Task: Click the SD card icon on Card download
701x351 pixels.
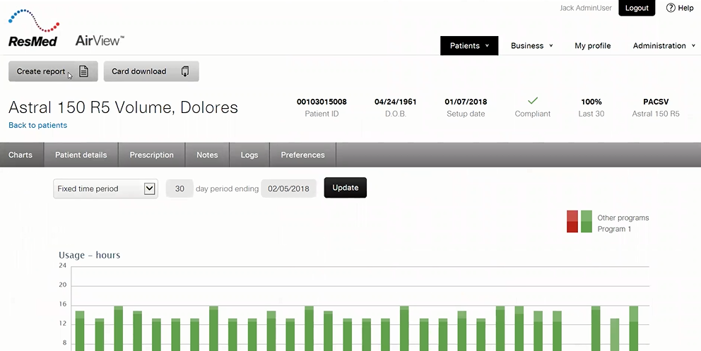Action: click(x=186, y=71)
